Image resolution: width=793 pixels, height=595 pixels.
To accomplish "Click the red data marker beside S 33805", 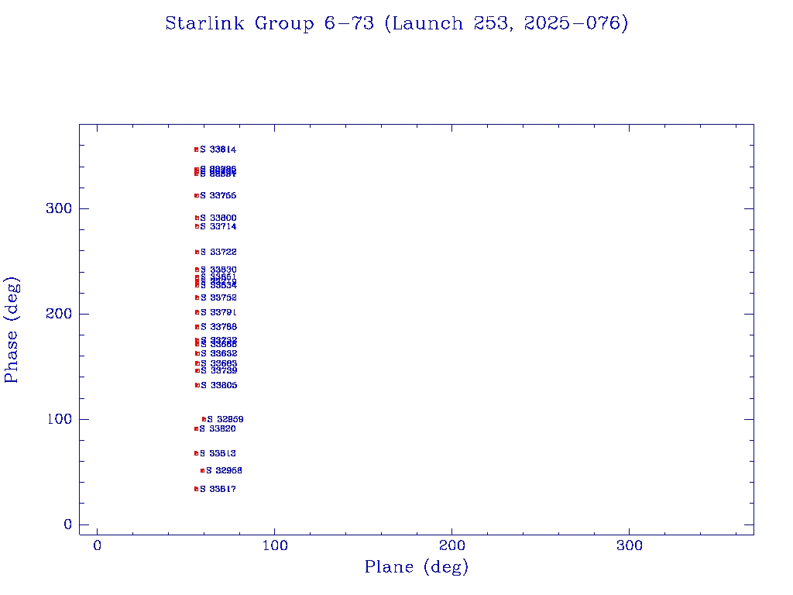I will (197, 386).
